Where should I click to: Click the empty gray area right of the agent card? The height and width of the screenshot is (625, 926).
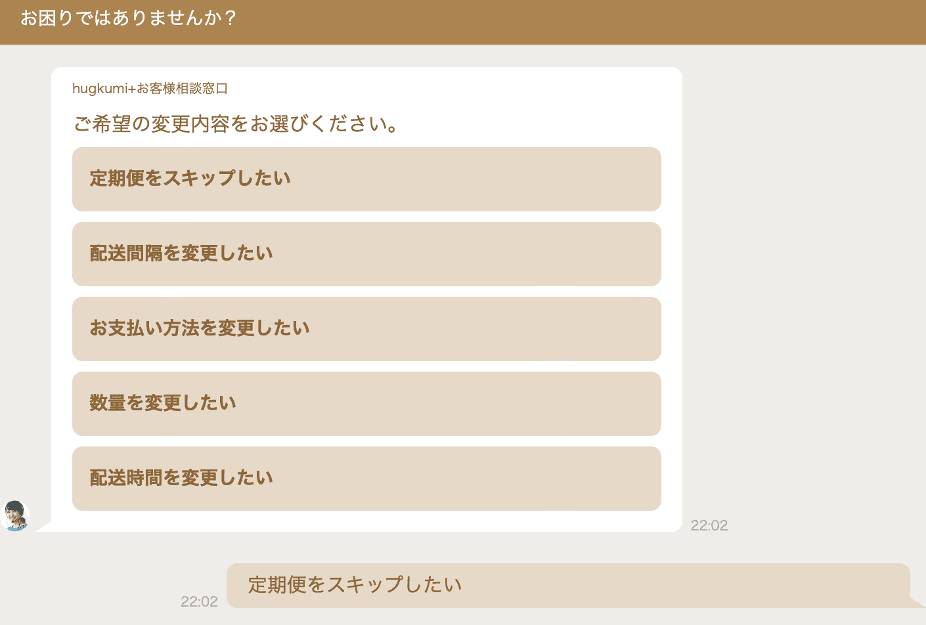tap(801, 295)
